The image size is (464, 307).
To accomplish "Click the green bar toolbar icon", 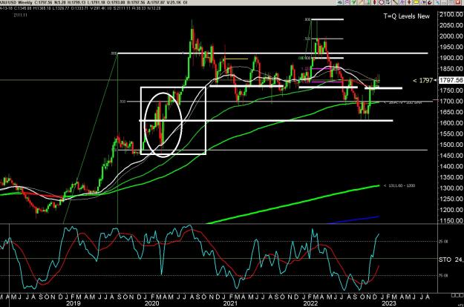I will tap(367, 2).
